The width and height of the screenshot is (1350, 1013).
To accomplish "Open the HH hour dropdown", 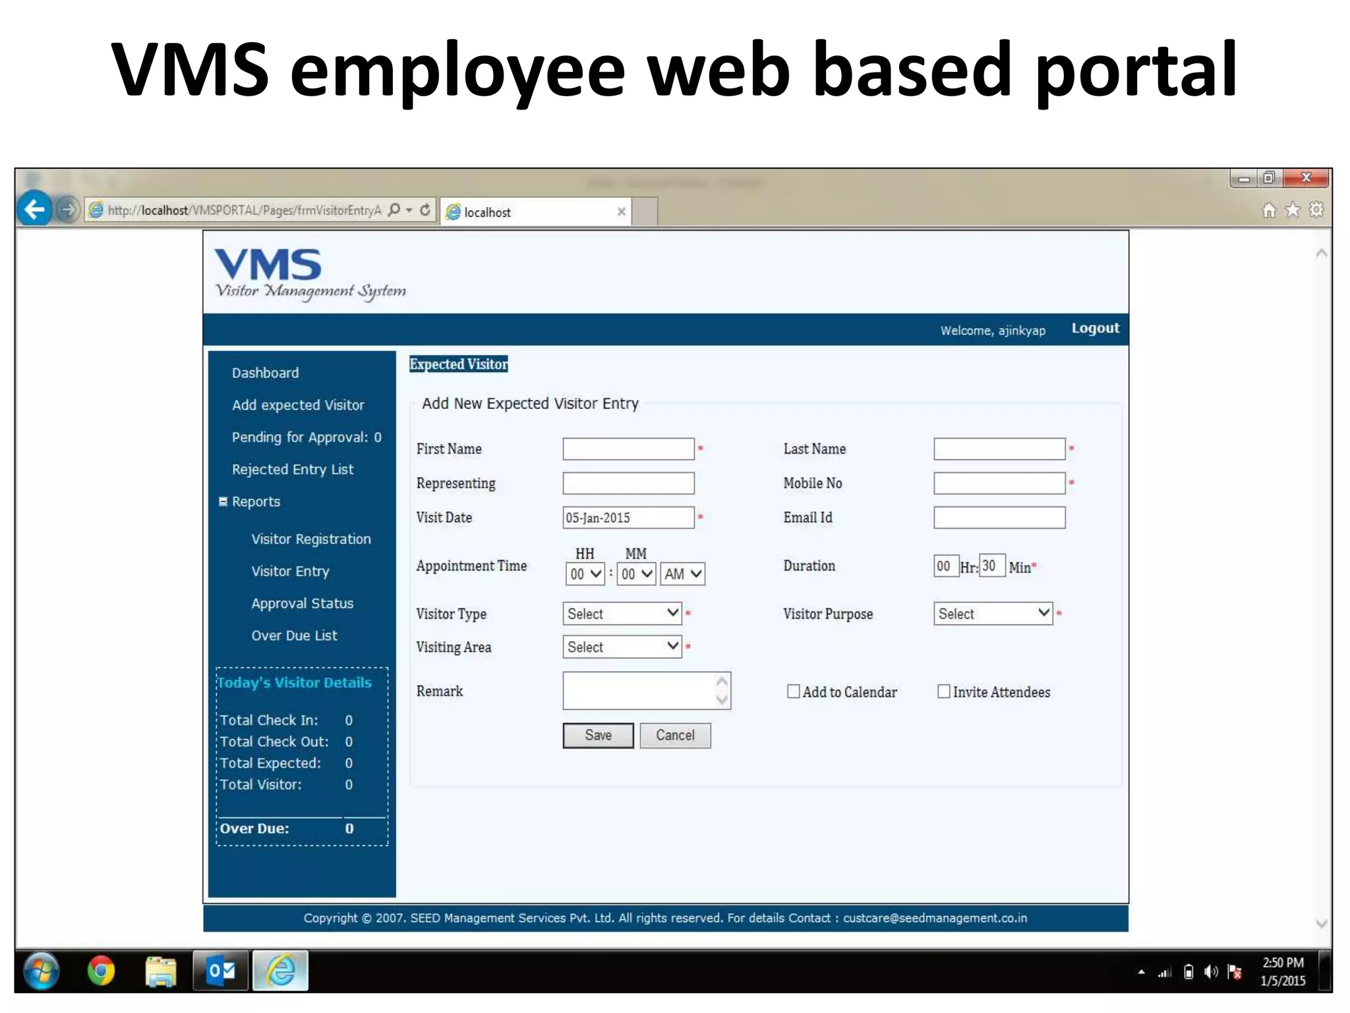I will pyautogui.click(x=585, y=574).
